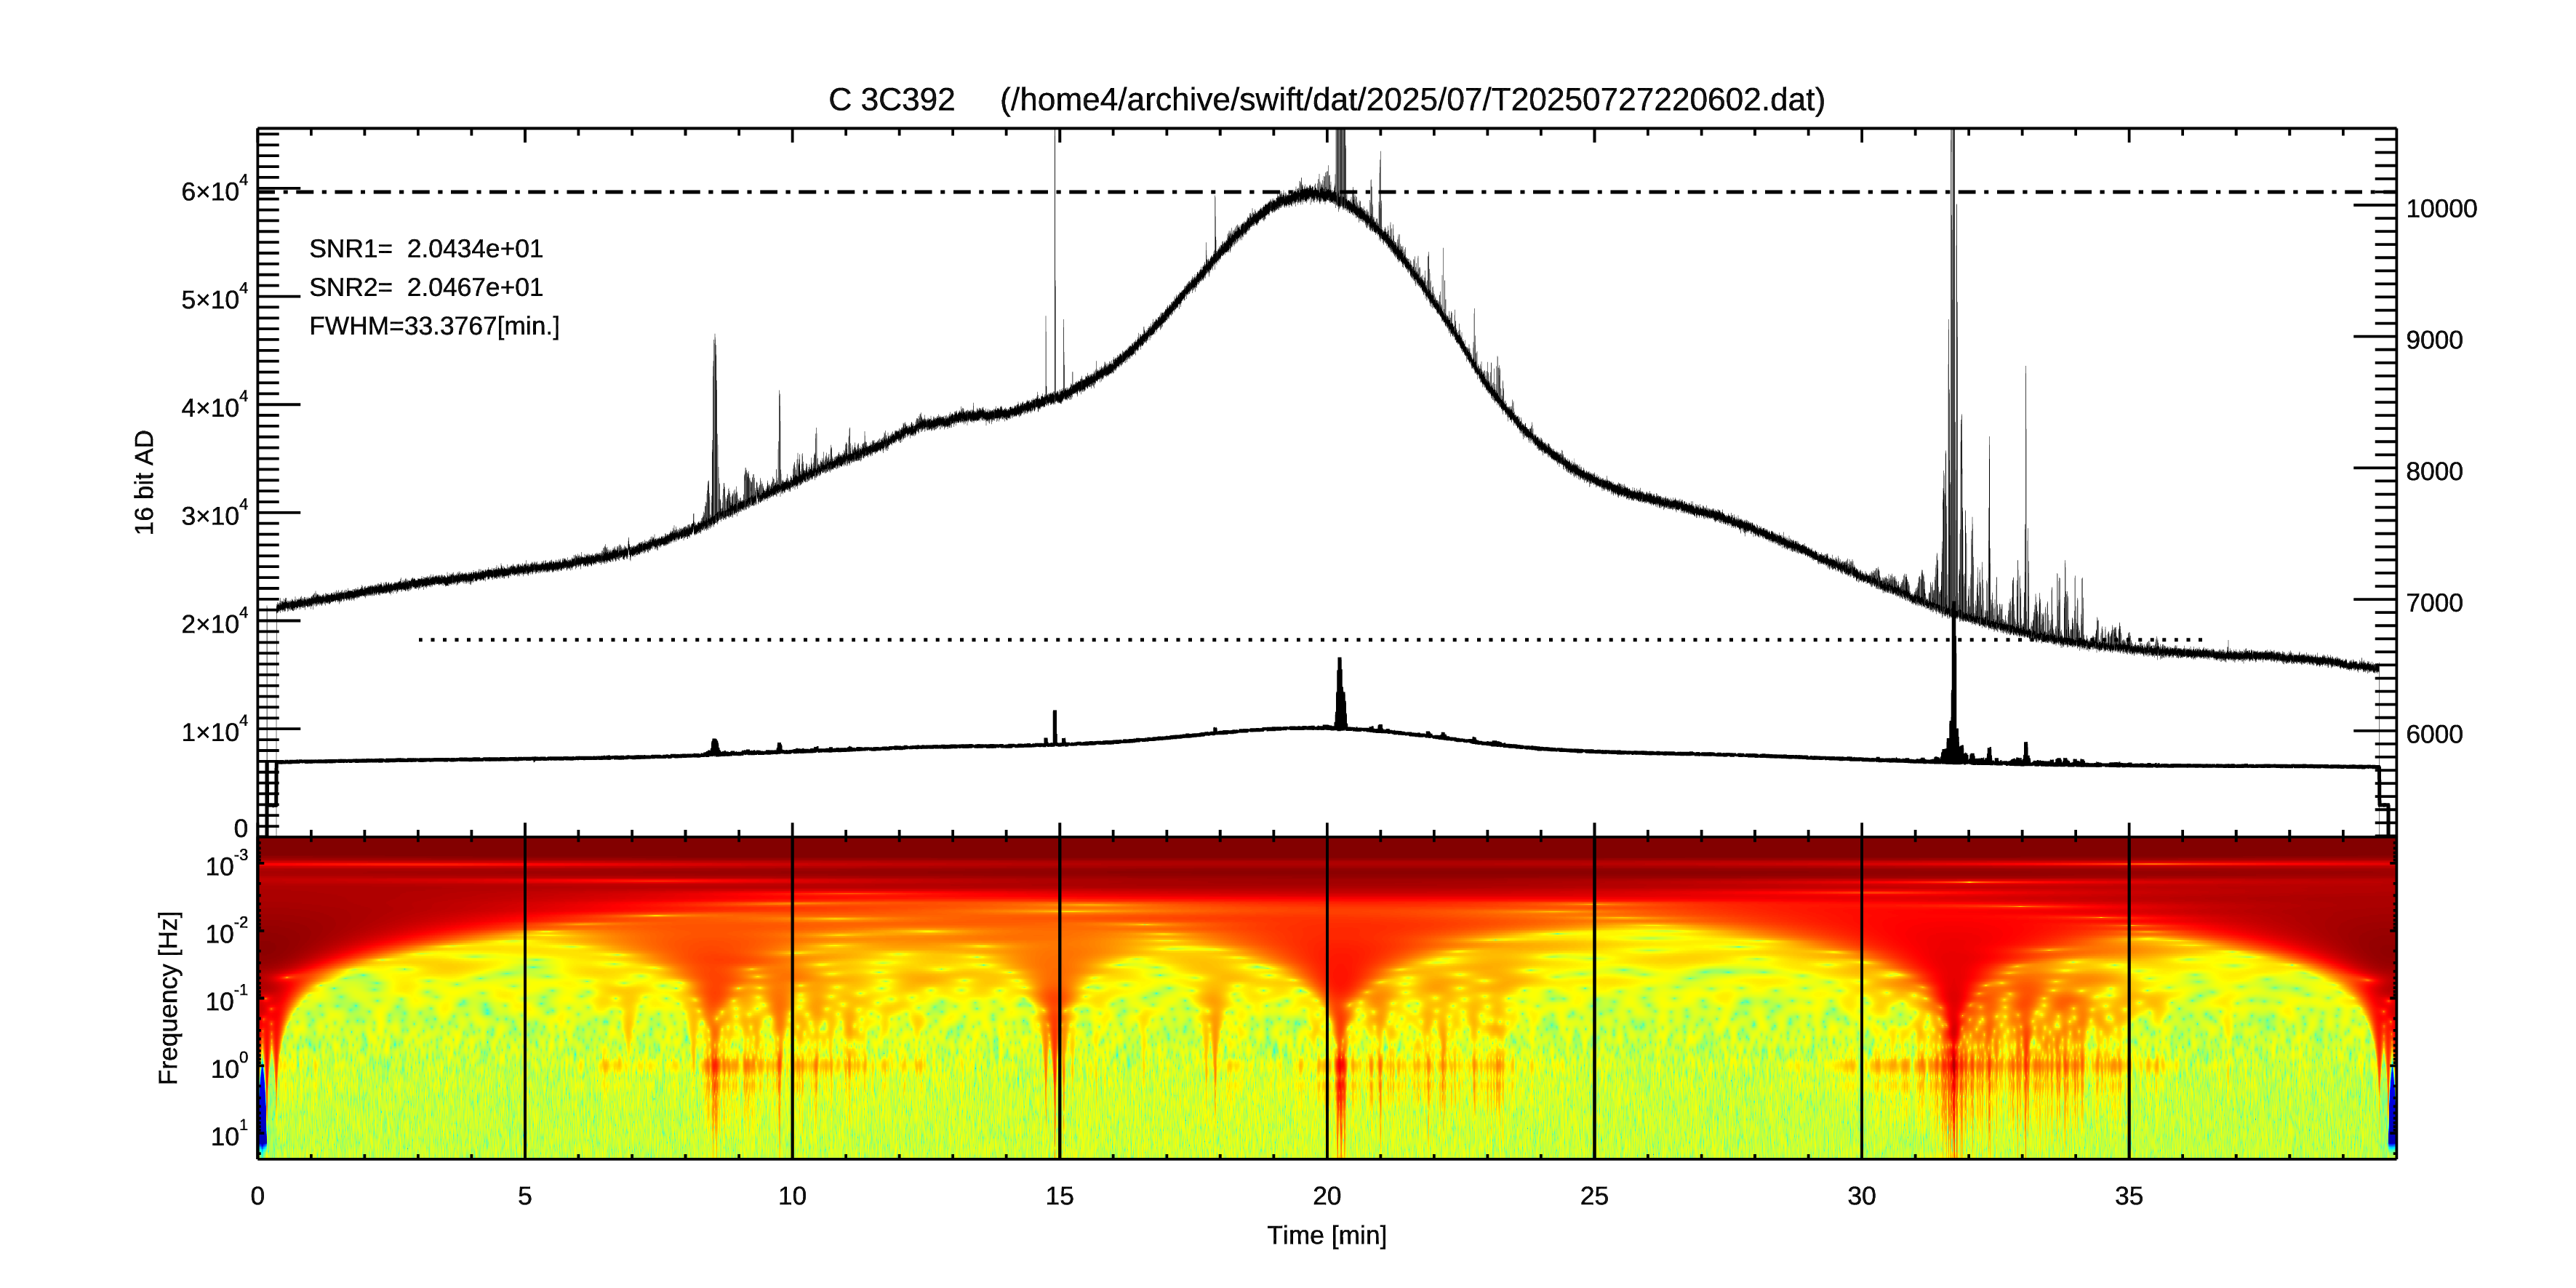
Task: Click the 4×10^4 left axis tick label
Action: (x=214, y=406)
